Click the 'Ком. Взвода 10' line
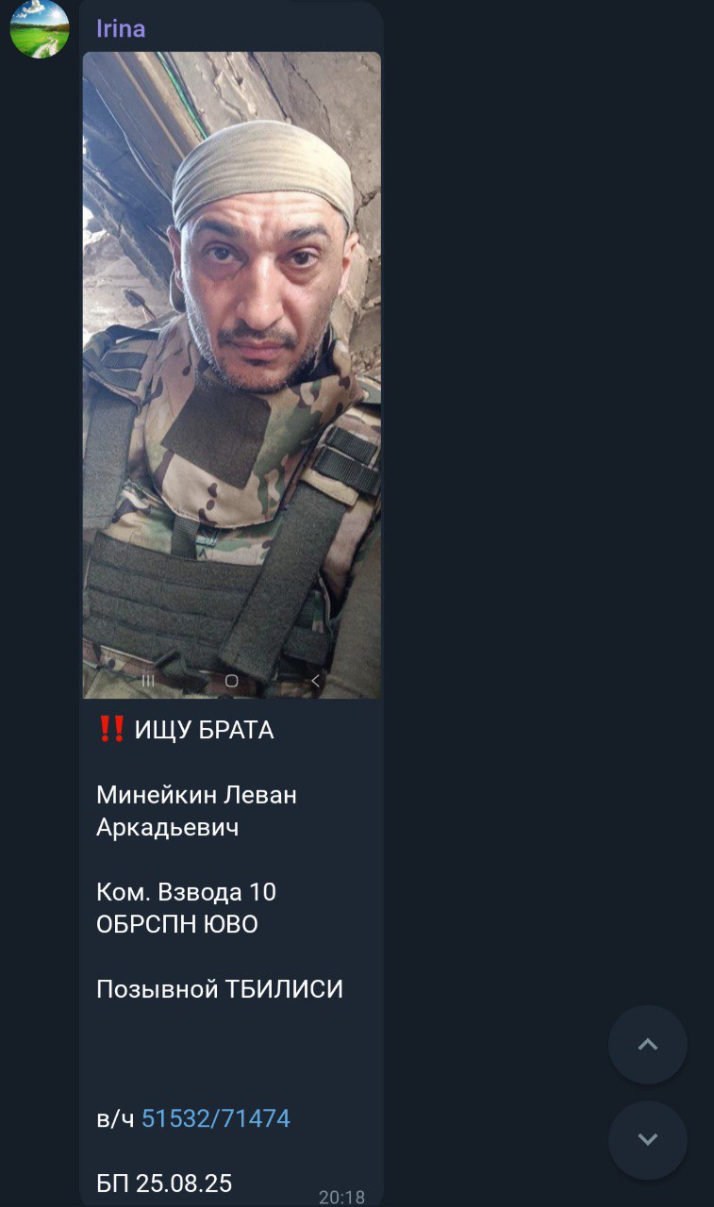This screenshot has height=1207, width=714. tap(186, 892)
